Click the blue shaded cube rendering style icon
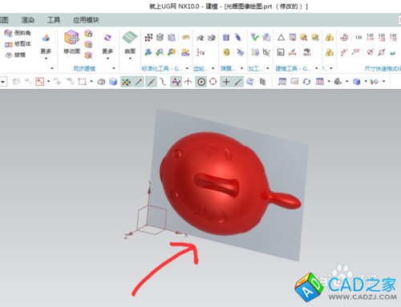The image size is (401, 307). (356, 82)
